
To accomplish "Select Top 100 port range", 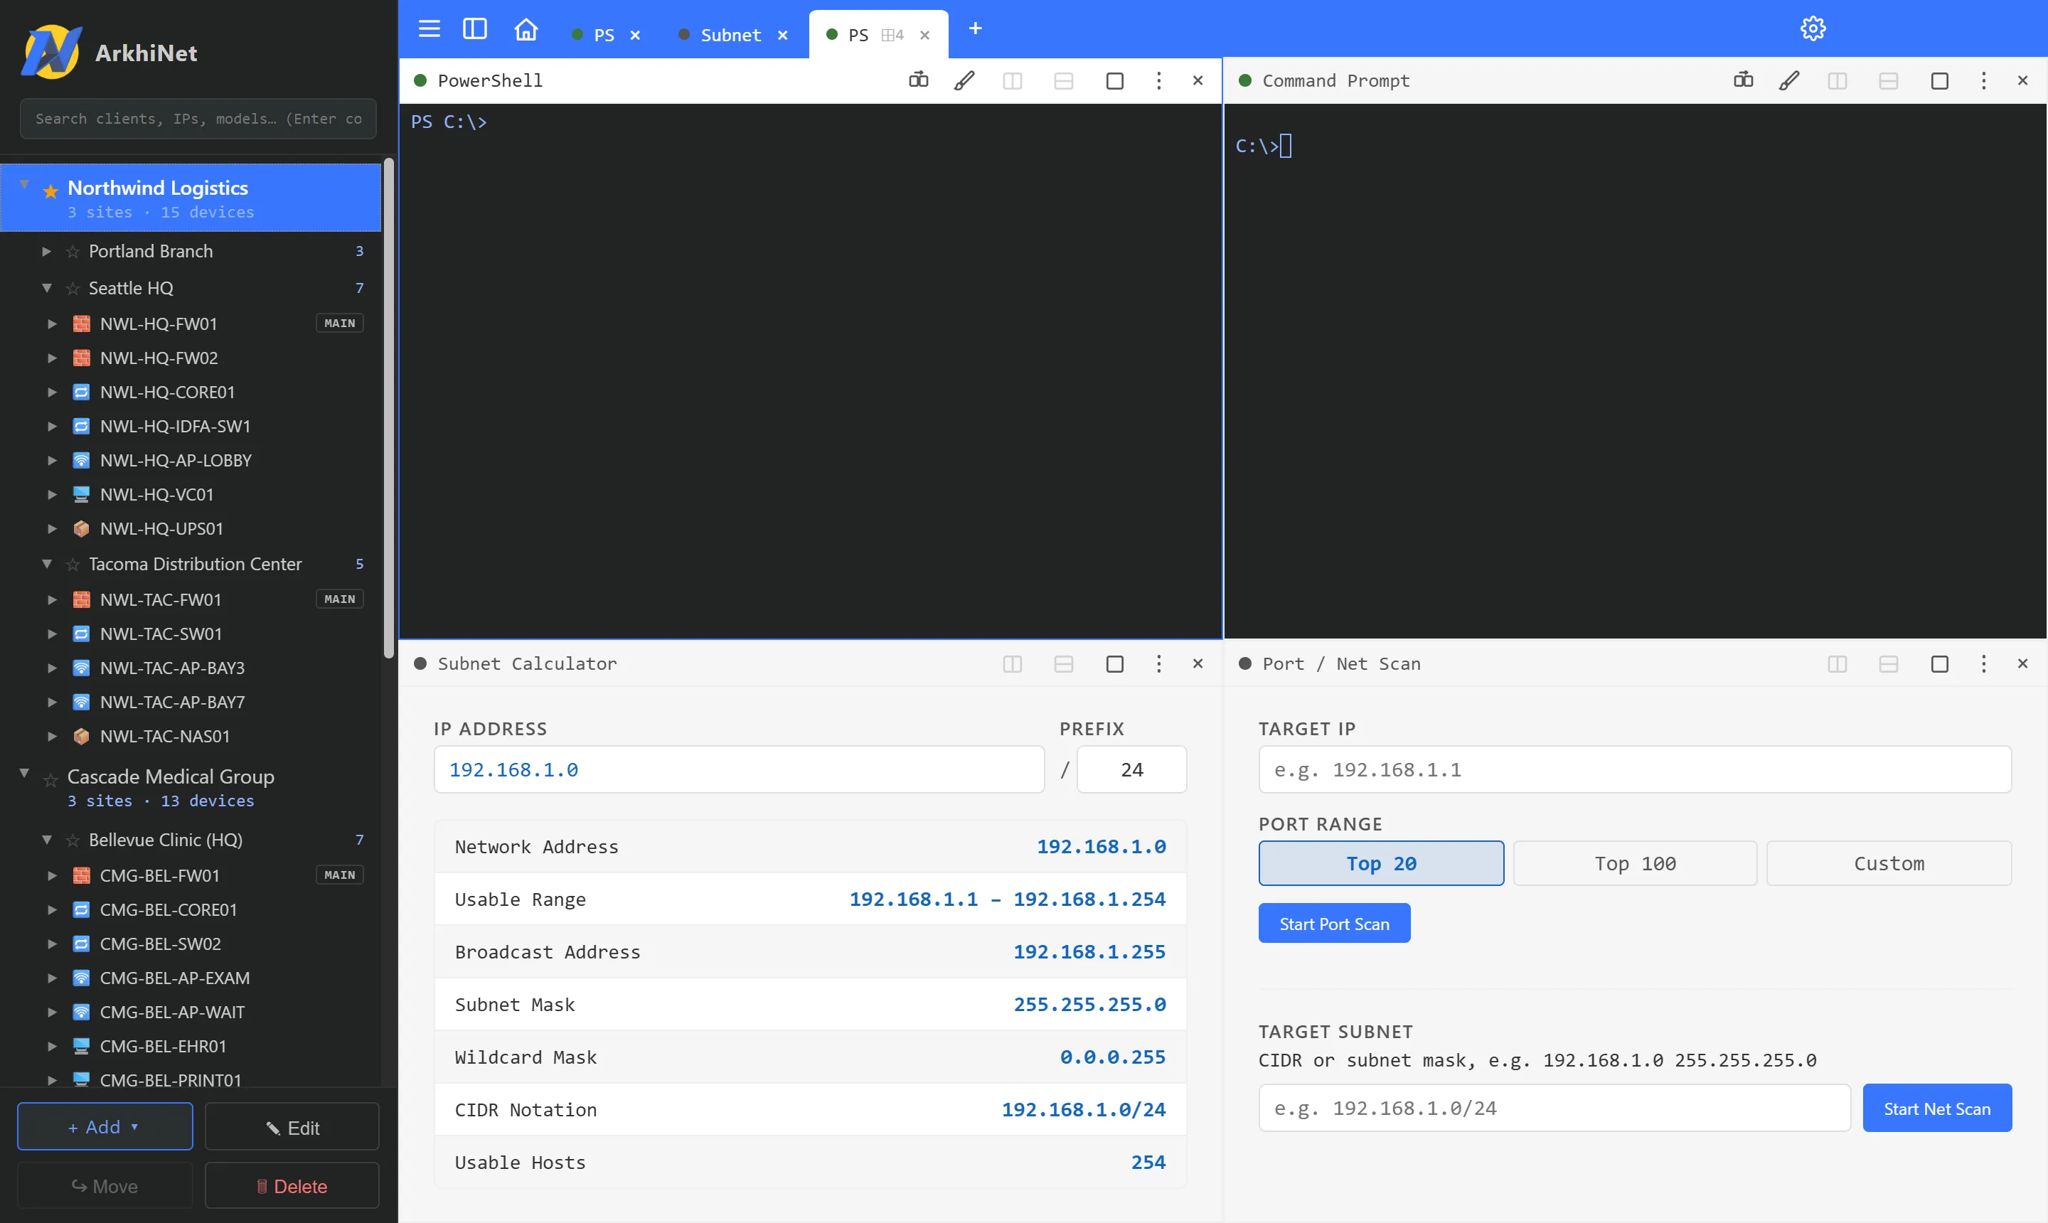I will click(1635, 863).
